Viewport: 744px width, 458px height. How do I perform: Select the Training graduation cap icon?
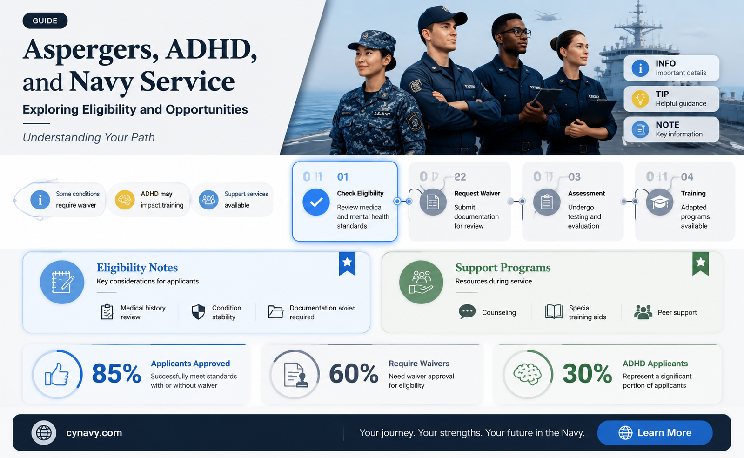click(660, 202)
